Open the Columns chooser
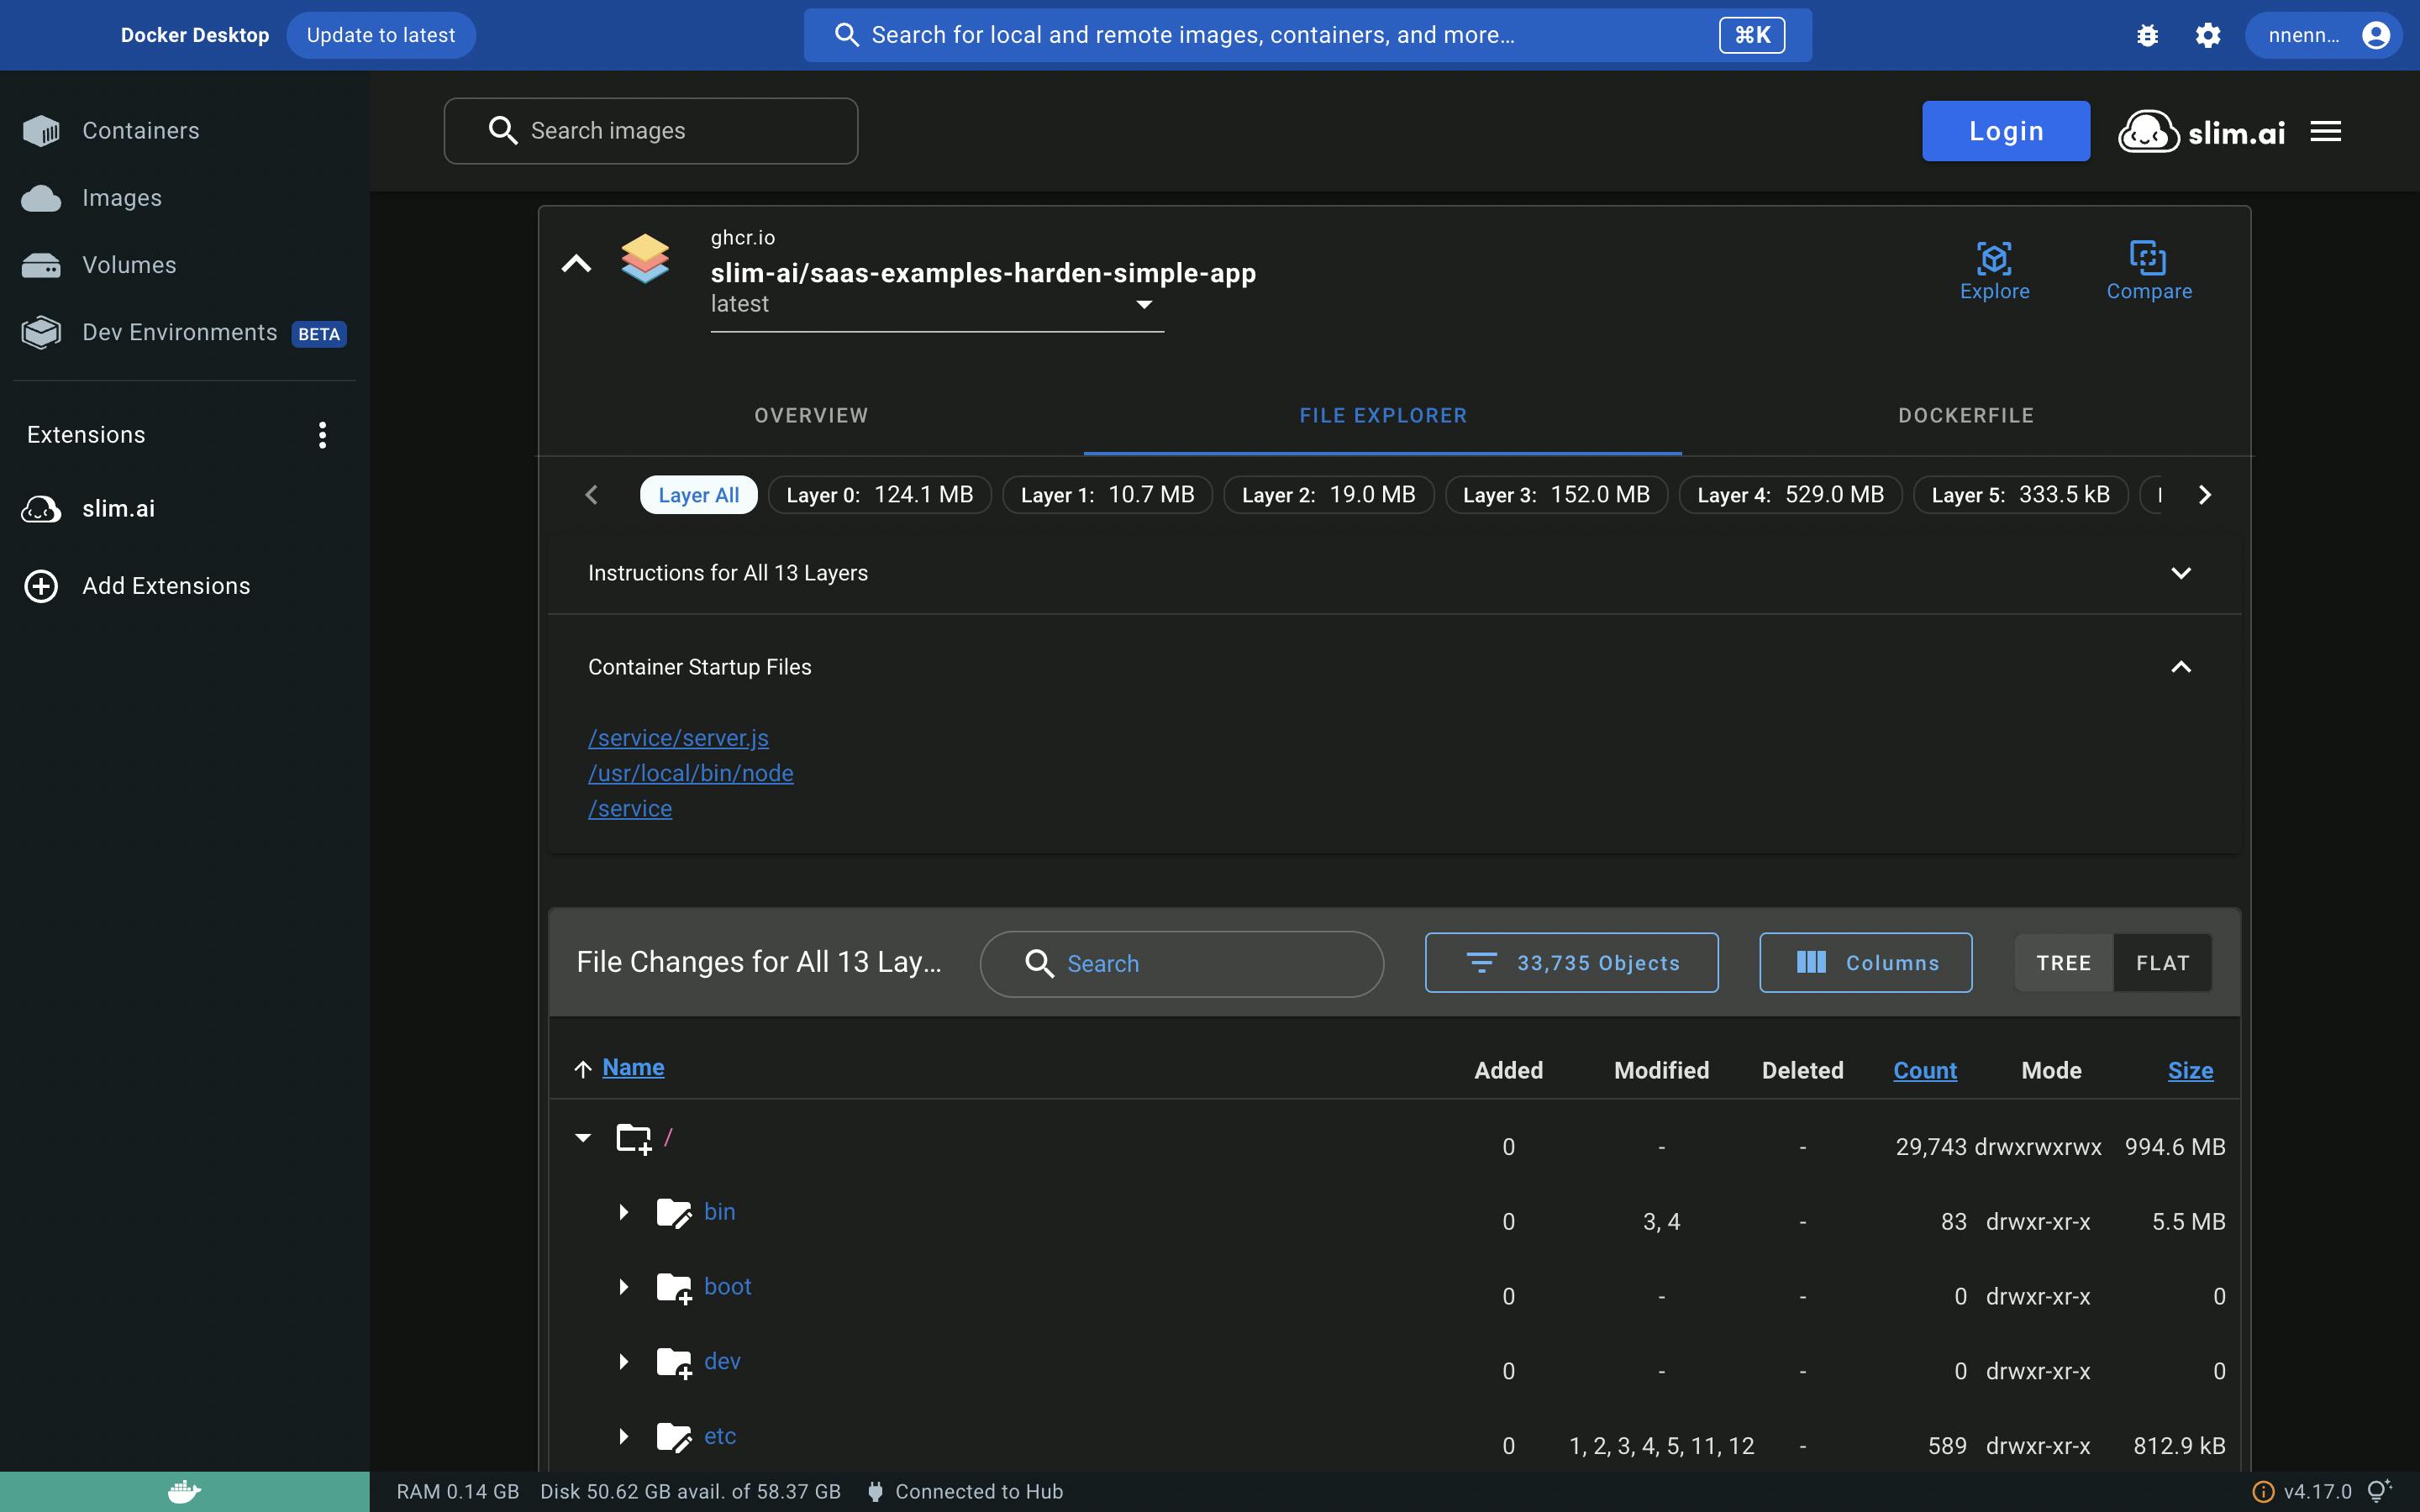2420x1512 pixels. click(x=1865, y=963)
